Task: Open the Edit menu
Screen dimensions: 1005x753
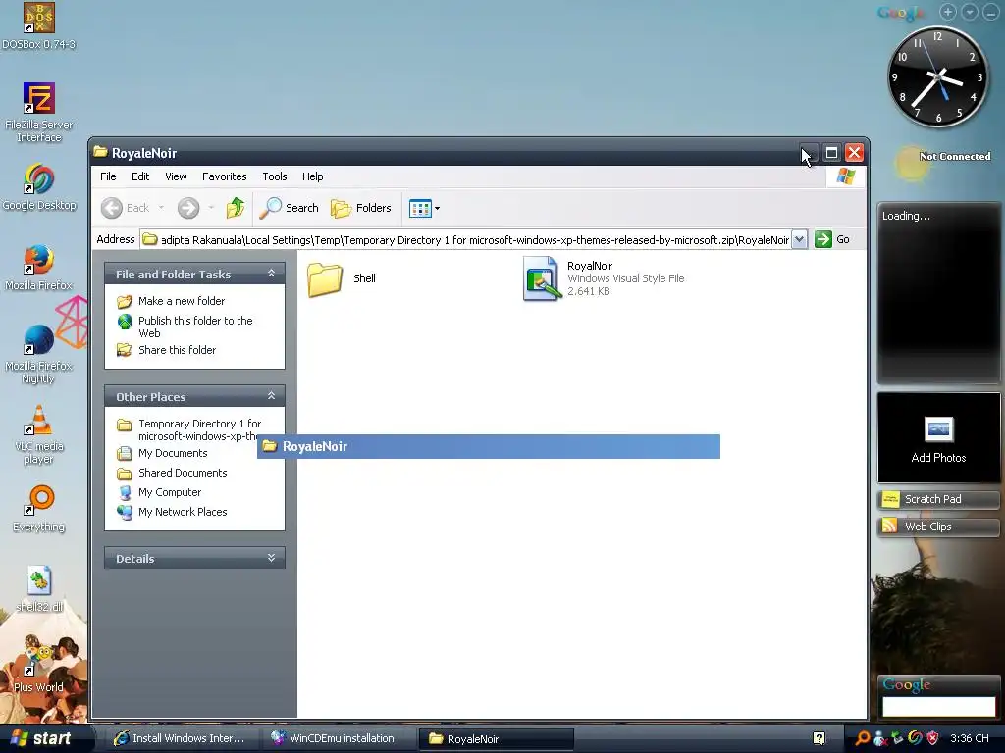Action: point(140,176)
